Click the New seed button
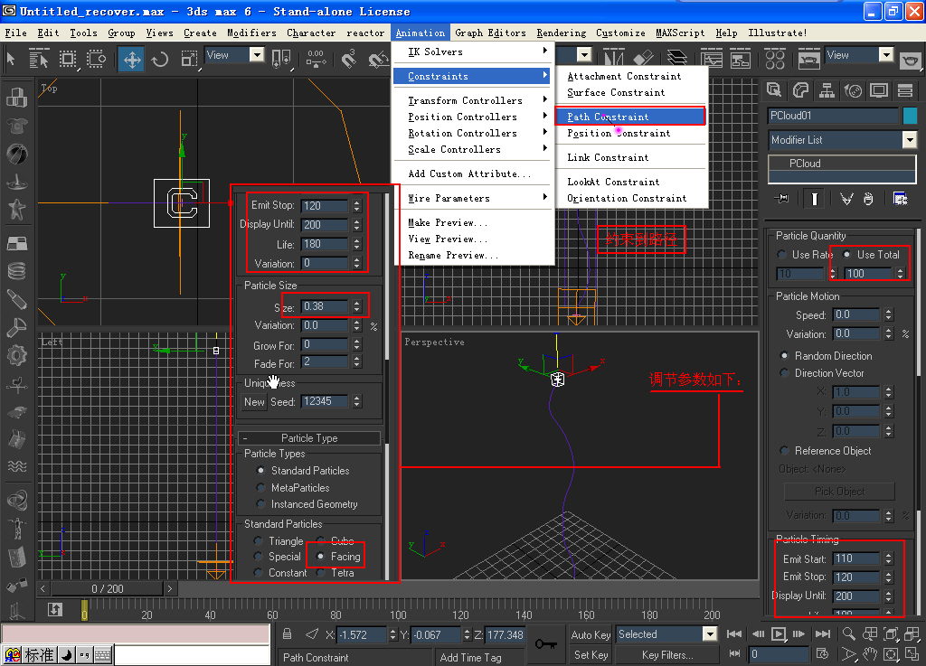 click(254, 402)
